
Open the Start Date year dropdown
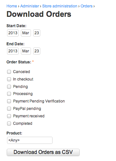pyautogui.click(x=13, y=33)
